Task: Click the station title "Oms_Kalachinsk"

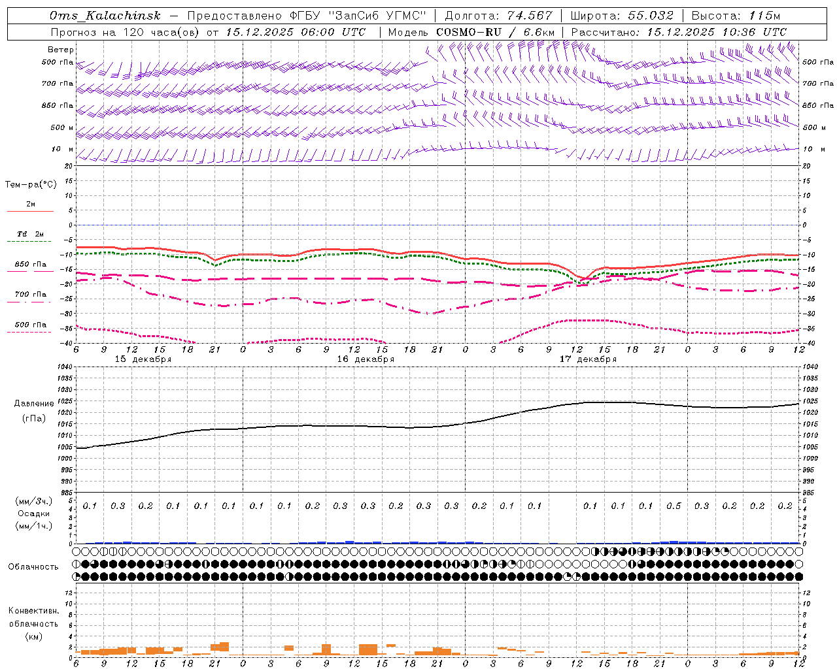Action: tap(105, 16)
